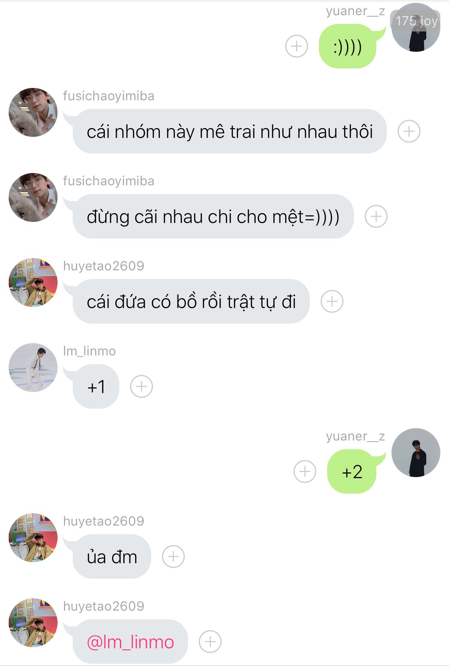The height and width of the screenshot is (666, 449).
Task: Select the "+1" message bubble
Action: click(x=96, y=386)
